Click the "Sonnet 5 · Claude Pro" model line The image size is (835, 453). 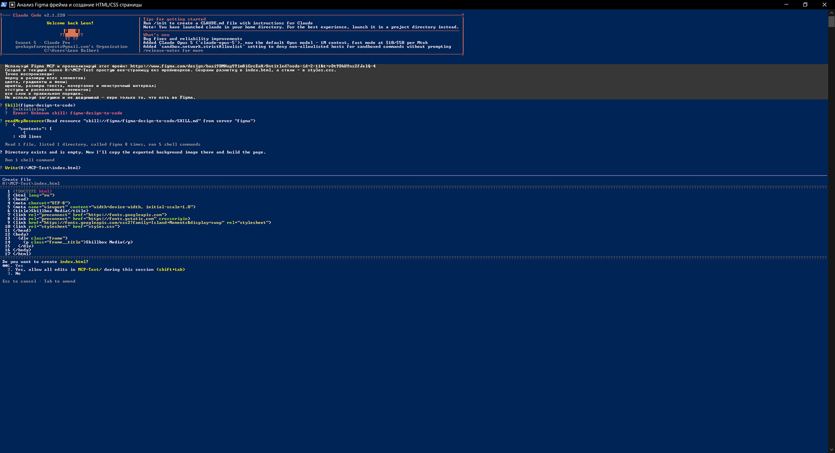[42, 43]
